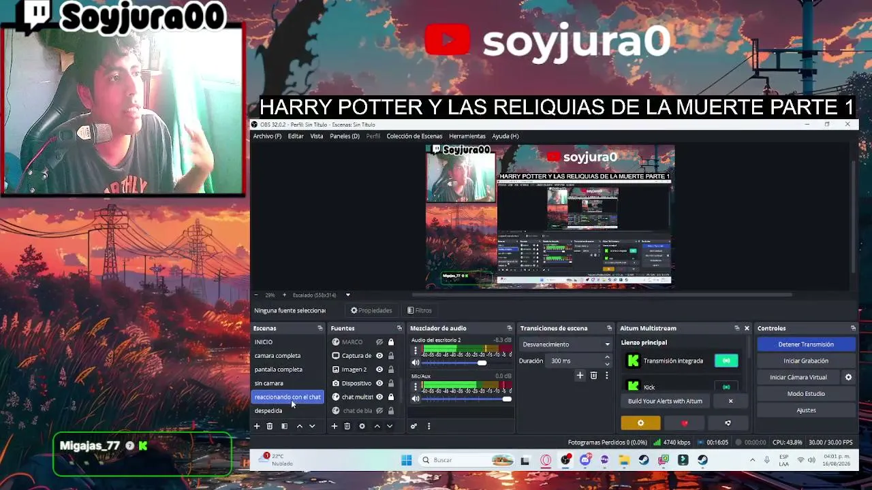Add a new scene with the plus icon

point(257,426)
